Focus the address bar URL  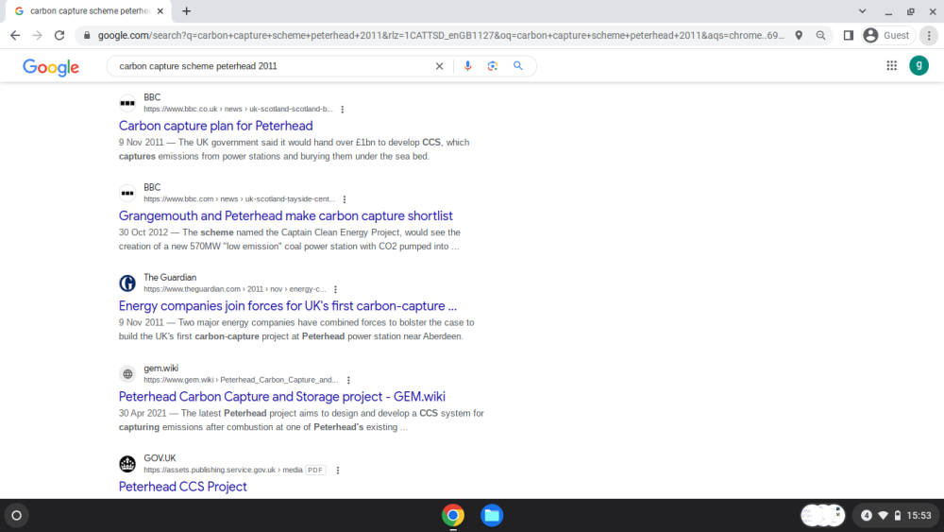coord(441,36)
